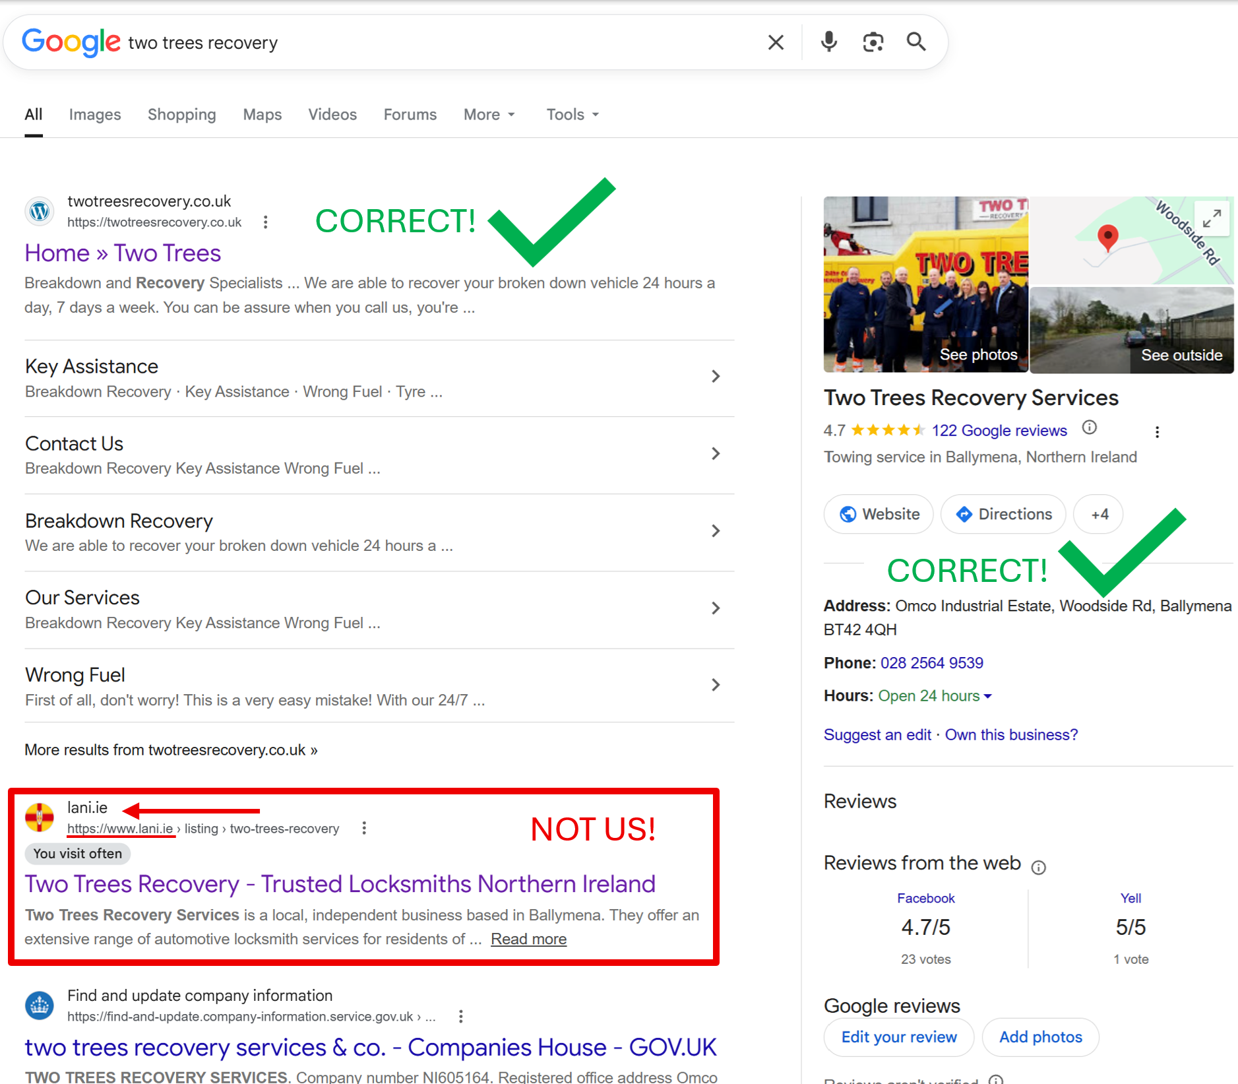Switch to the Videos tab
The image size is (1238, 1084).
click(x=332, y=115)
